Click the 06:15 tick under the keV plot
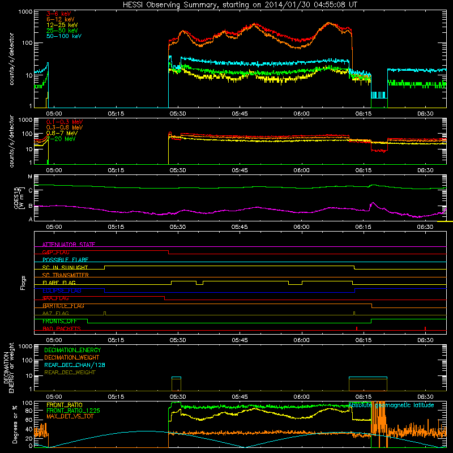The image size is (453, 453). [364, 114]
